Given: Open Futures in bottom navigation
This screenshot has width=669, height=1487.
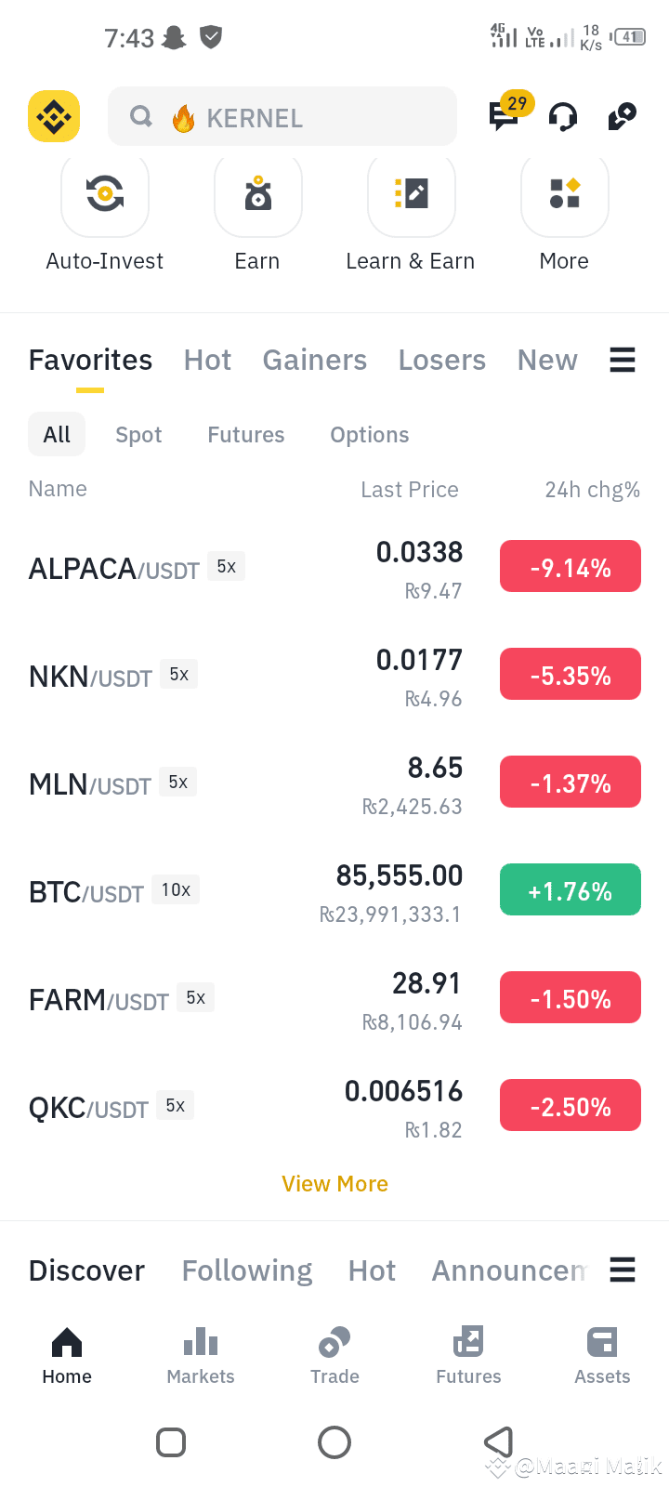Looking at the screenshot, I should [468, 1356].
